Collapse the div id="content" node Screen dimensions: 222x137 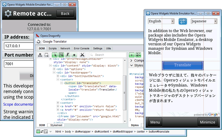(50, 66)
